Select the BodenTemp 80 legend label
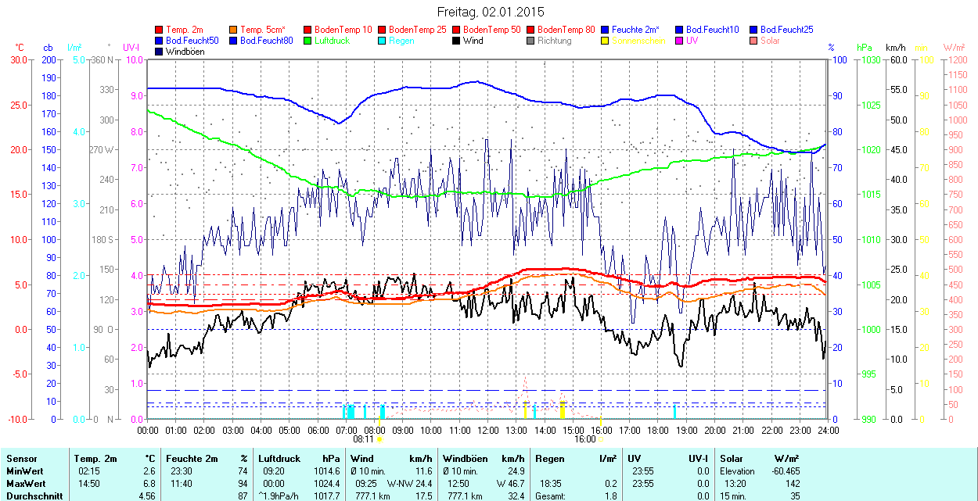 click(x=566, y=29)
